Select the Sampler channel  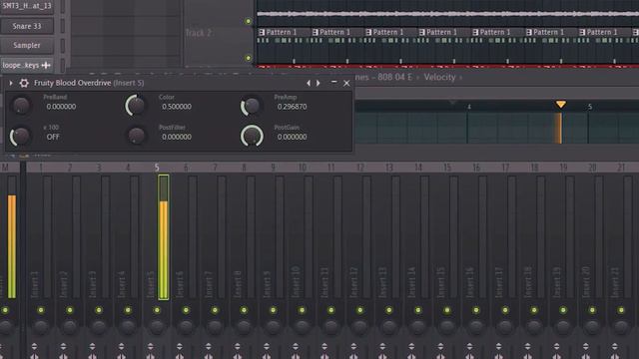point(27,45)
